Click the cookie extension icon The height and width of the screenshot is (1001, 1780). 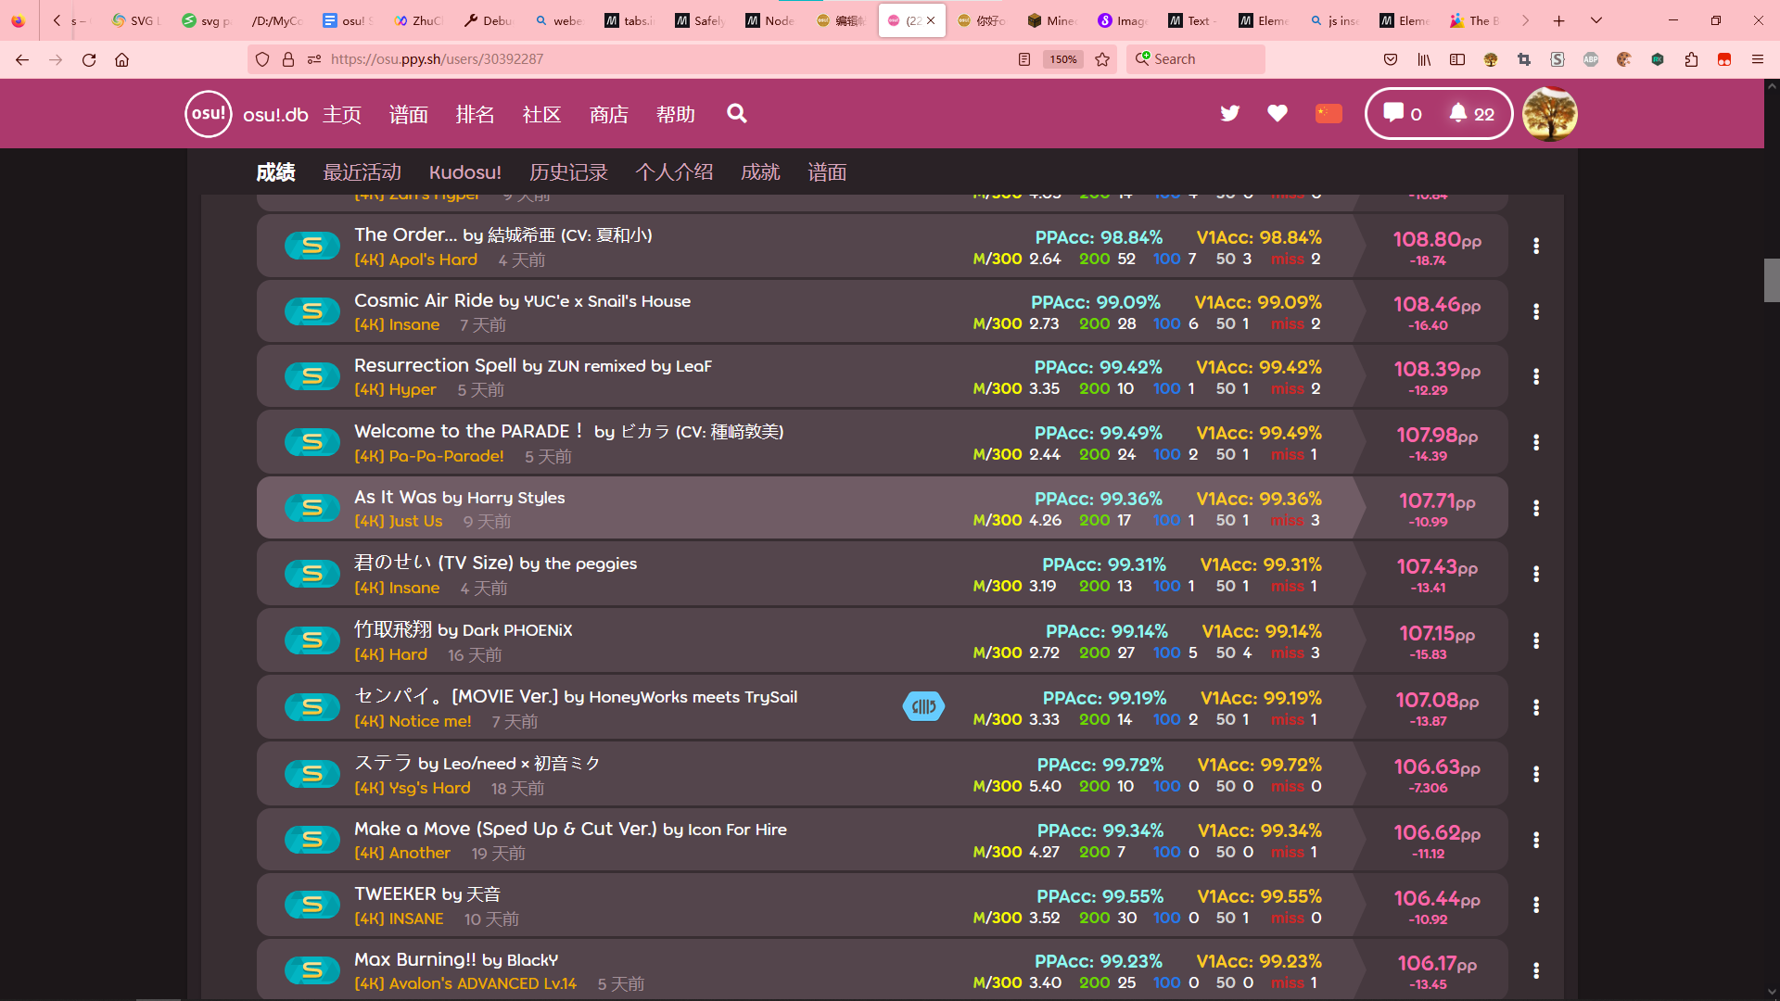(1624, 59)
